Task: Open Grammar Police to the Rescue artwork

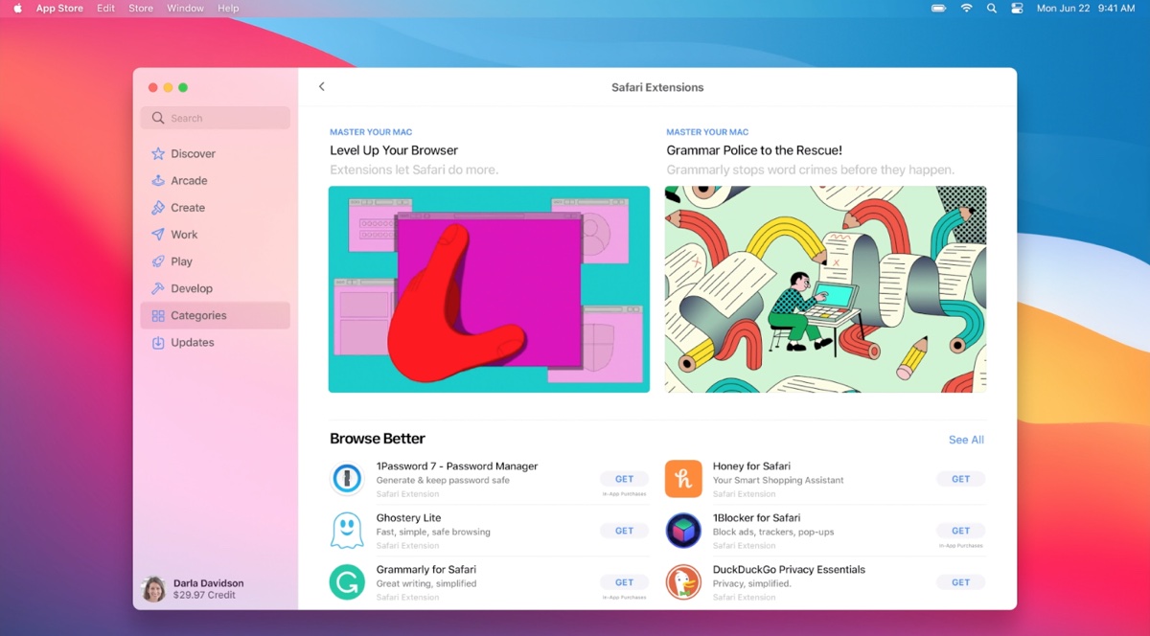Action: (x=825, y=289)
